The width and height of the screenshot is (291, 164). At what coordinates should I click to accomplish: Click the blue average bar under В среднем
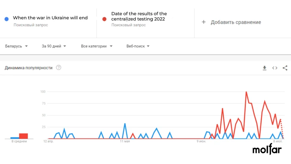pos(15,138)
